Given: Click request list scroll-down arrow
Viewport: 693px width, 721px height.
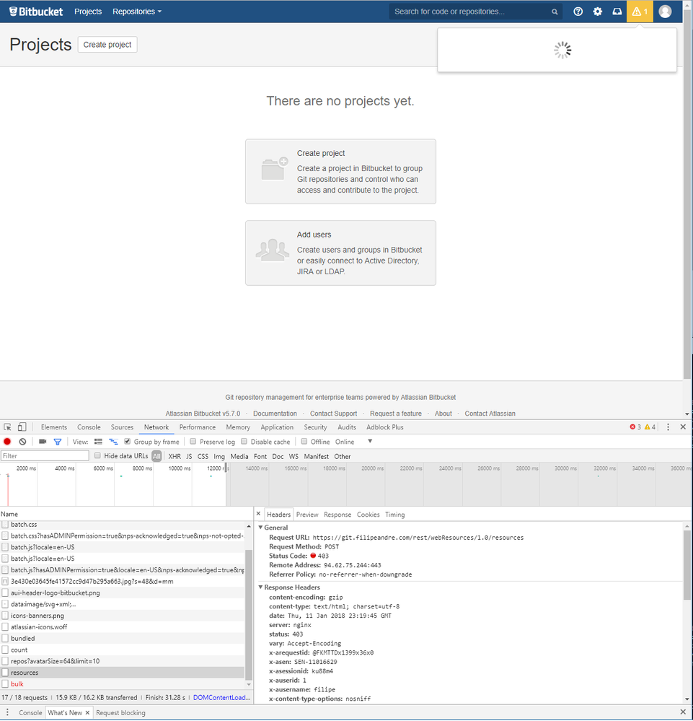Looking at the screenshot, I should tap(249, 685).
